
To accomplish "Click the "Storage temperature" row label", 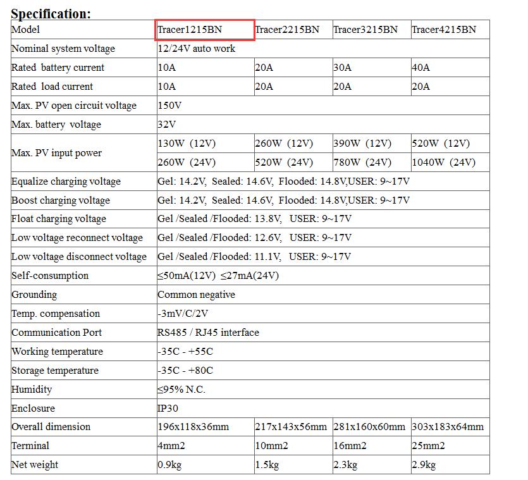I will (55, 371).
